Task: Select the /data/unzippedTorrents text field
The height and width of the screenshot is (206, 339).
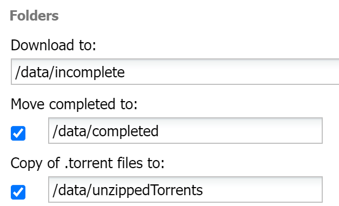Action: [185, 190]
